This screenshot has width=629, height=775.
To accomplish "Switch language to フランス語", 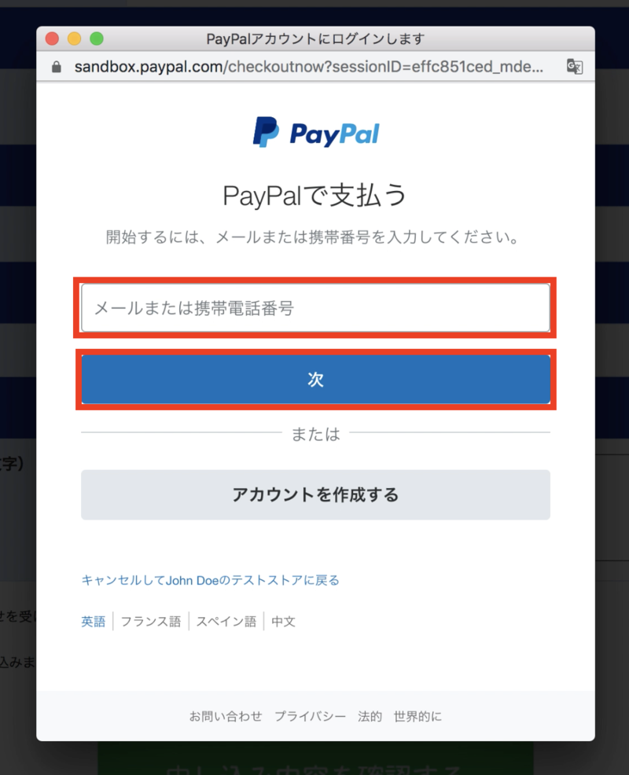I will [x=151, y=621].
